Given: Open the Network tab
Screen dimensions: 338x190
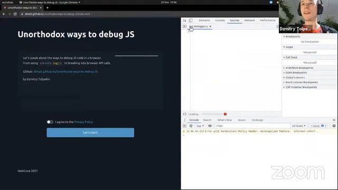Looking at the screenshot, I should pyautogui.click(x=249, y=20).
